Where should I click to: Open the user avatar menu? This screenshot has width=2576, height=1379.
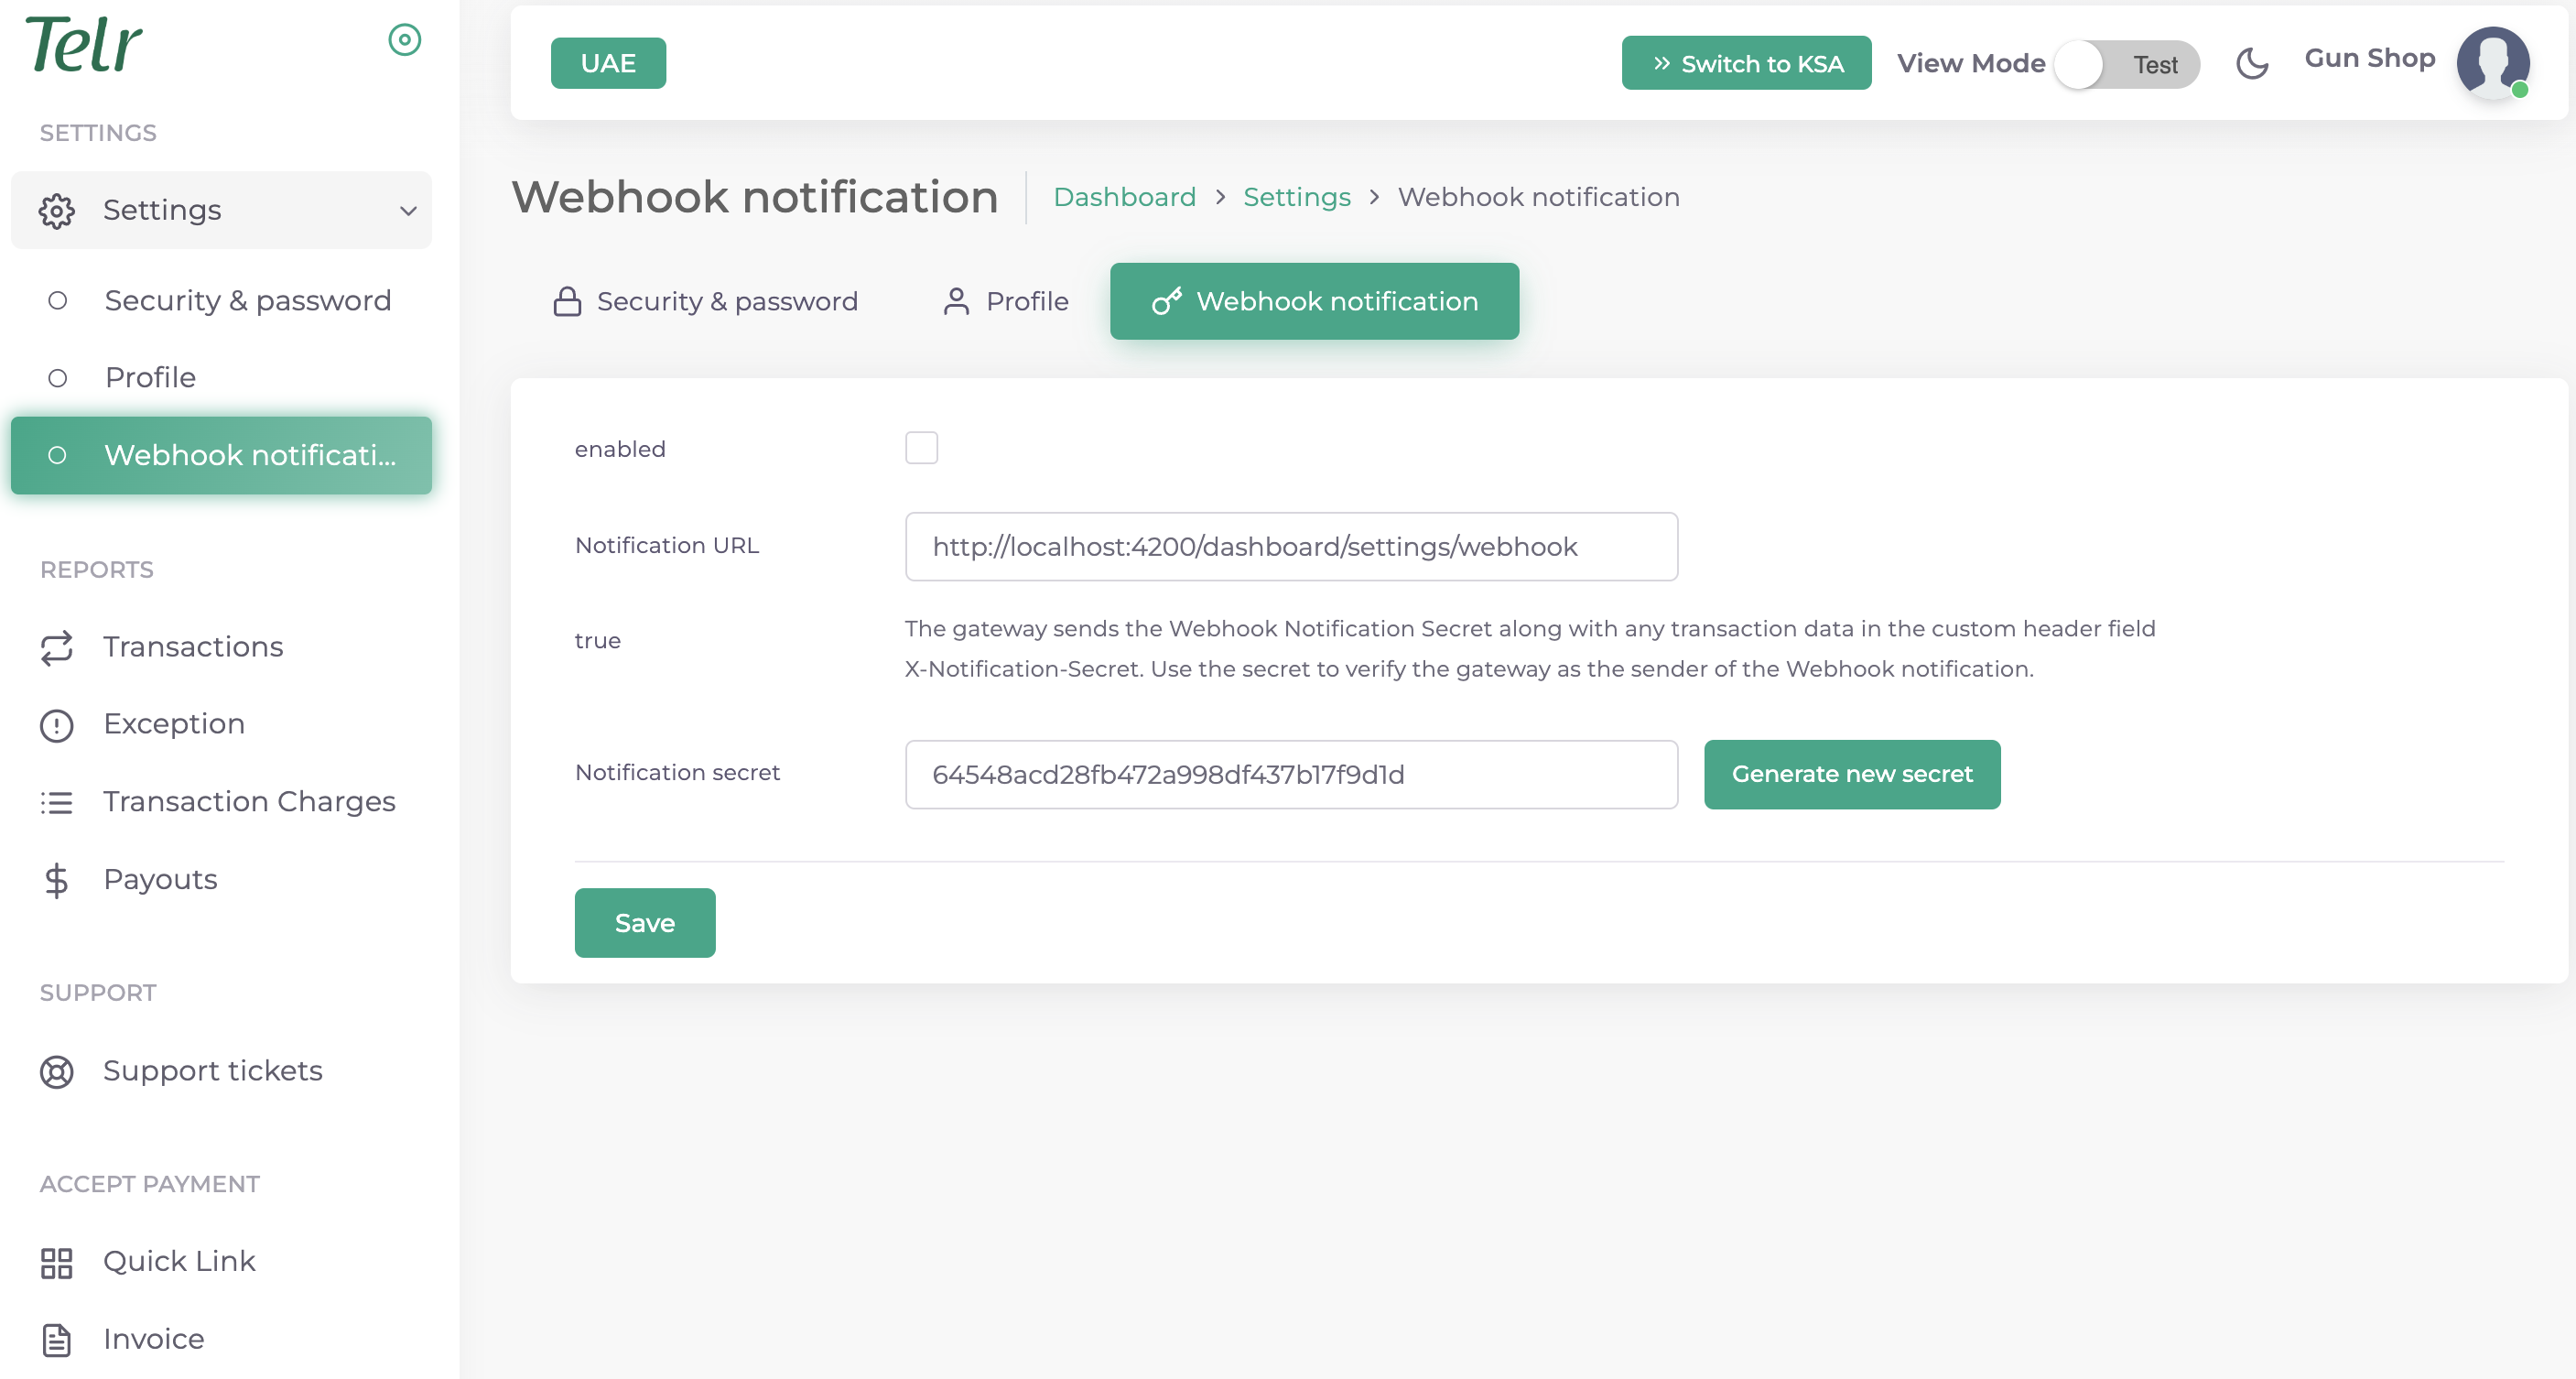click(x=2492, y=63)
